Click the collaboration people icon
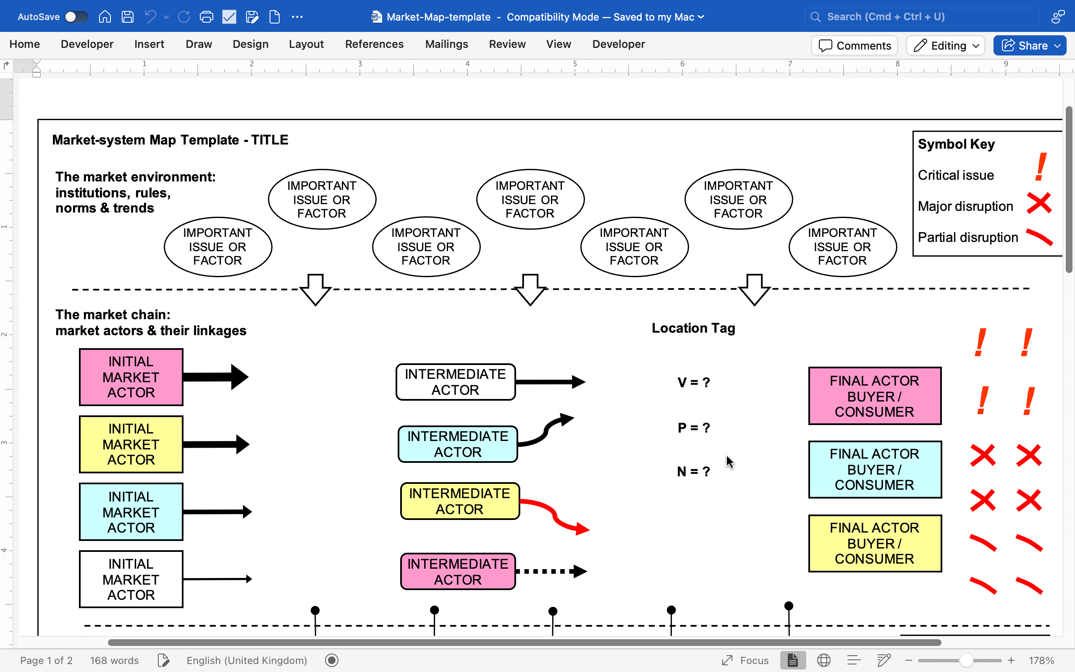Viewport: 1075px width, 672px height. [x=1058, y=17]
